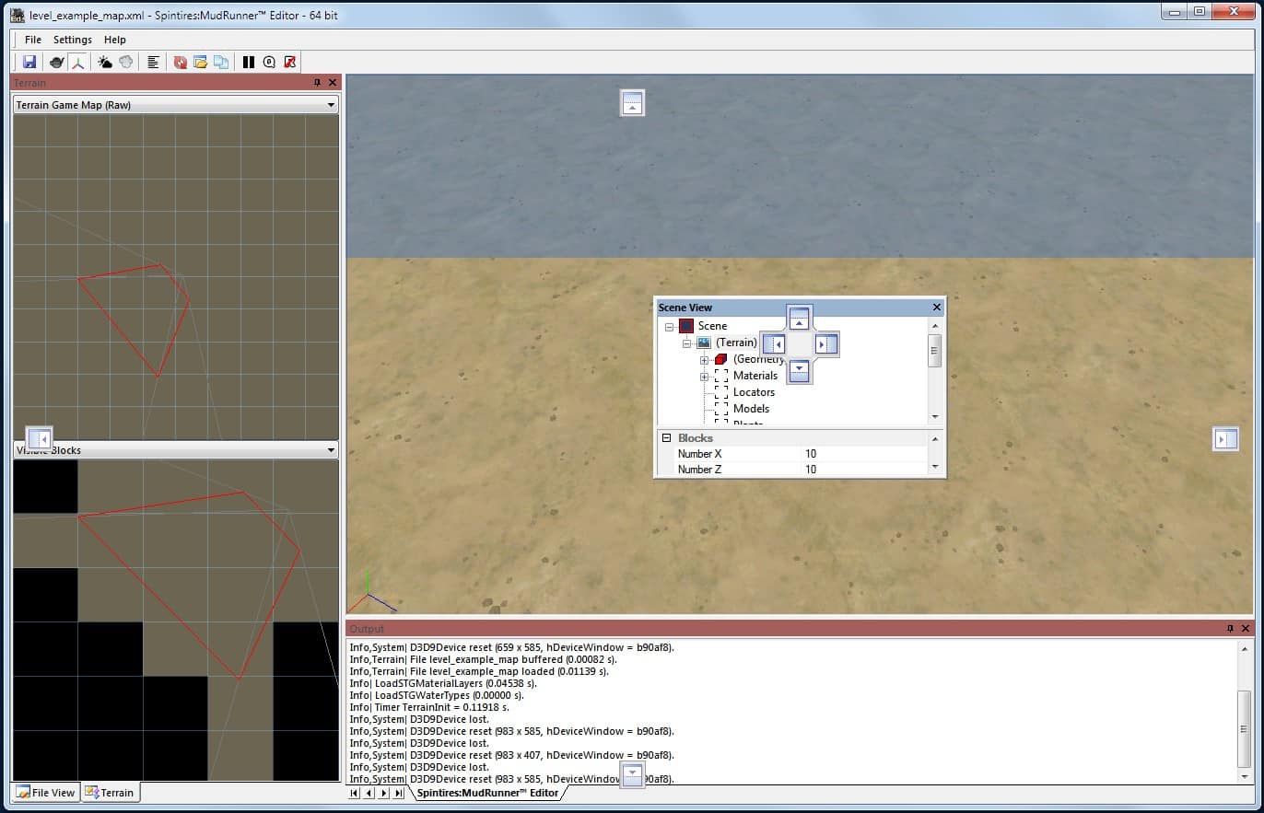1264x813 pixels.
Task: Click the sun and cloud weather icon
Action: click(105, 62)
